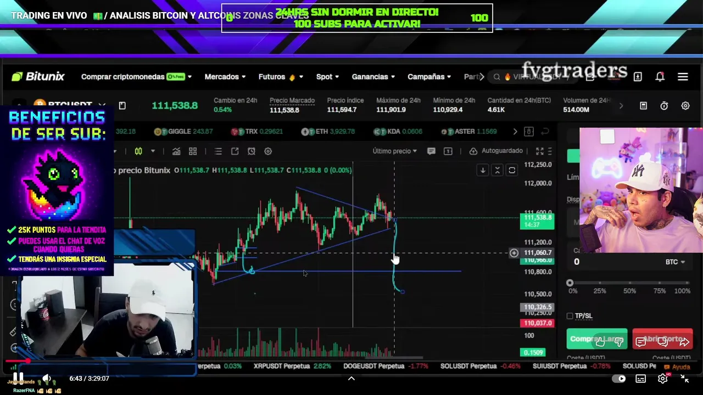703x395 pixels.
Task: Click the plus marker on price axis
Action: [514, 253]
